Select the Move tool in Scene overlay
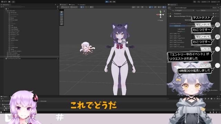 point(61,14)
